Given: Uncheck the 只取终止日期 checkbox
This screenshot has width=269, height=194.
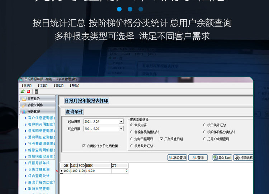Looking at the screenshot, I should [161, 139].
